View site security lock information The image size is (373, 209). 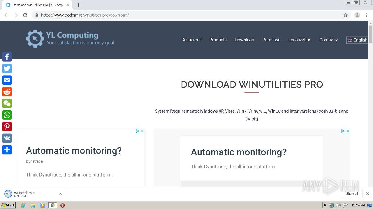pyautogui.click(x=36, y=15)
